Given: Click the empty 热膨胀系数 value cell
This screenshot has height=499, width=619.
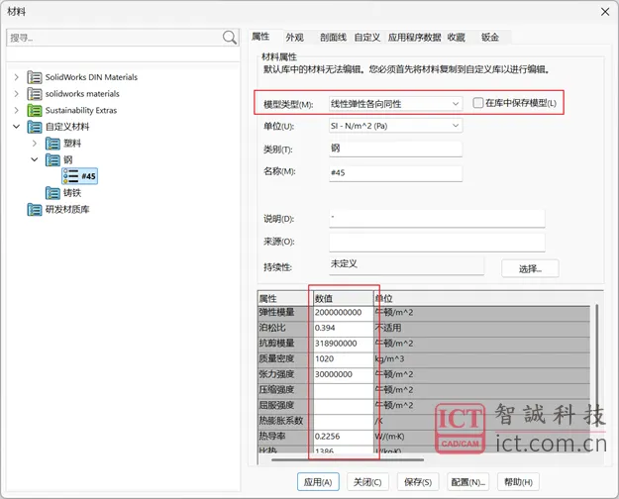Looking at the screenshot, I should click(x=344, y=421).
